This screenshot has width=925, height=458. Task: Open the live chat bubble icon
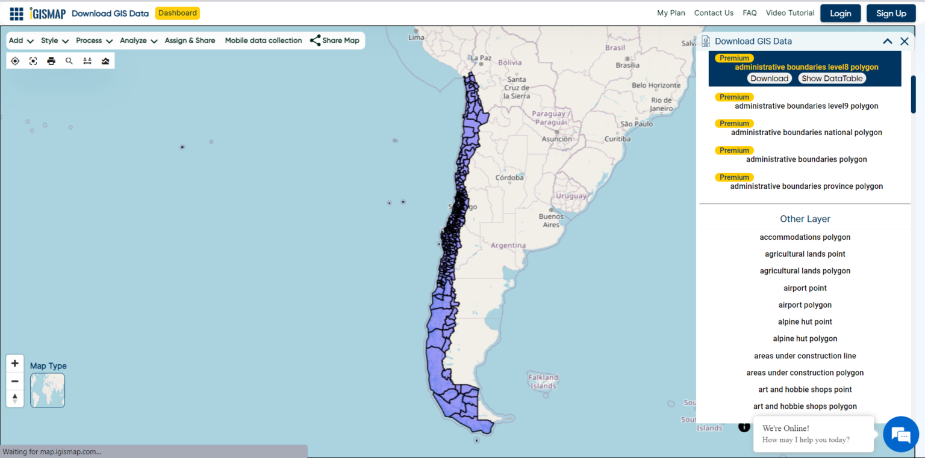click(901, 434)
